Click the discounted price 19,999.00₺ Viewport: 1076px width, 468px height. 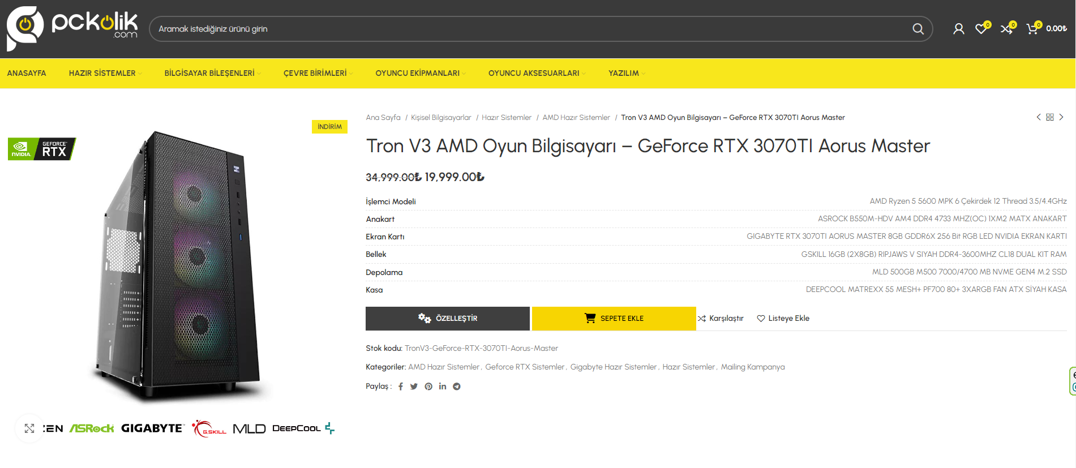(x=455, y=177)
